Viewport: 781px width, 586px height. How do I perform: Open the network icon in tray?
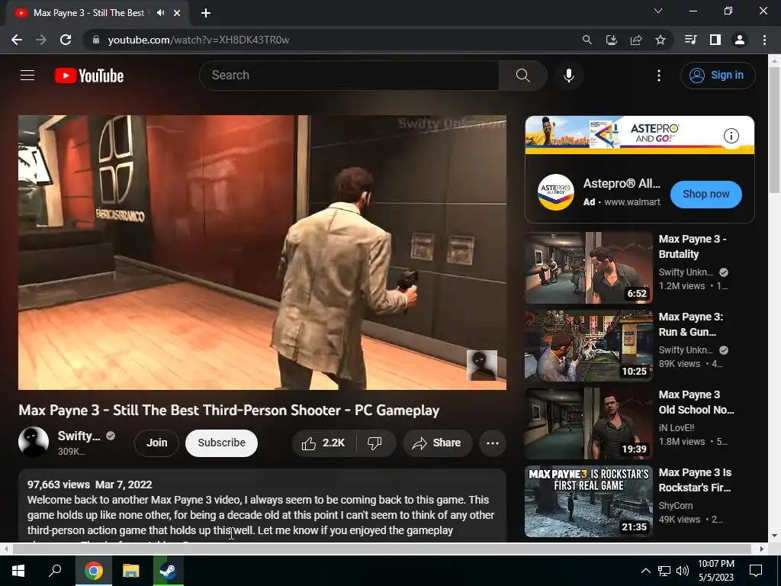[664, 571]
